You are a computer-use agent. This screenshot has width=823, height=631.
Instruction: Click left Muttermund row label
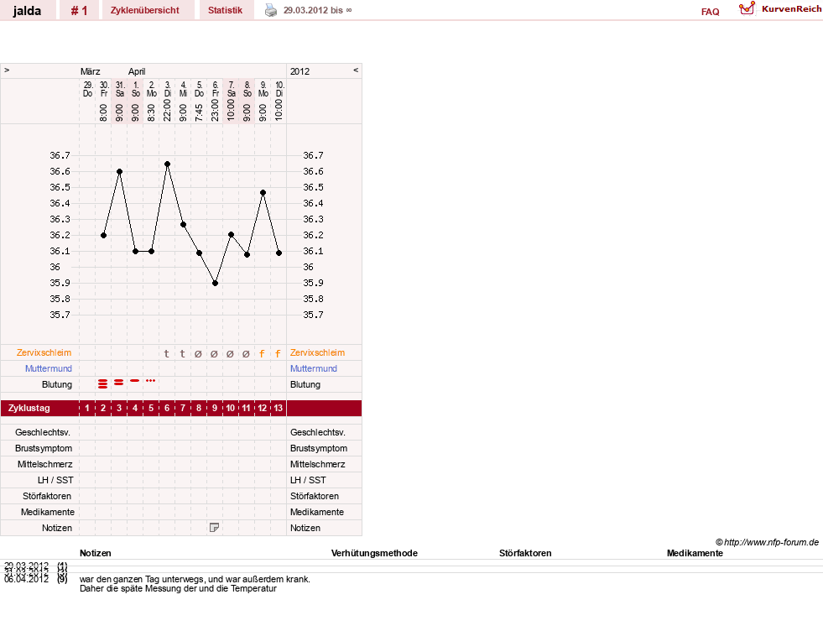(49, 368)
